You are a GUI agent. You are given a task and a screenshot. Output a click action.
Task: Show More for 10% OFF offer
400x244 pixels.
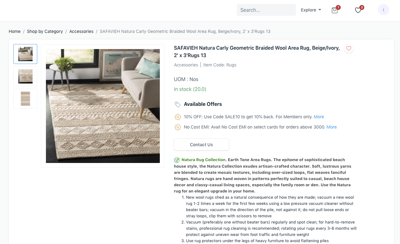319,117
